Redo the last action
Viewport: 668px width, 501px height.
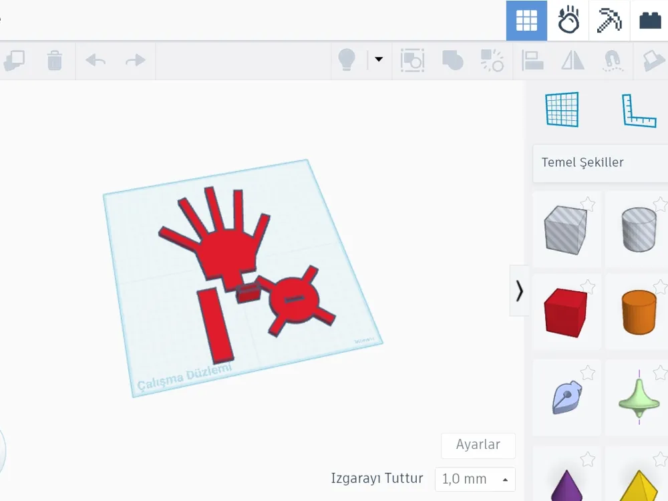coord(135,60)
